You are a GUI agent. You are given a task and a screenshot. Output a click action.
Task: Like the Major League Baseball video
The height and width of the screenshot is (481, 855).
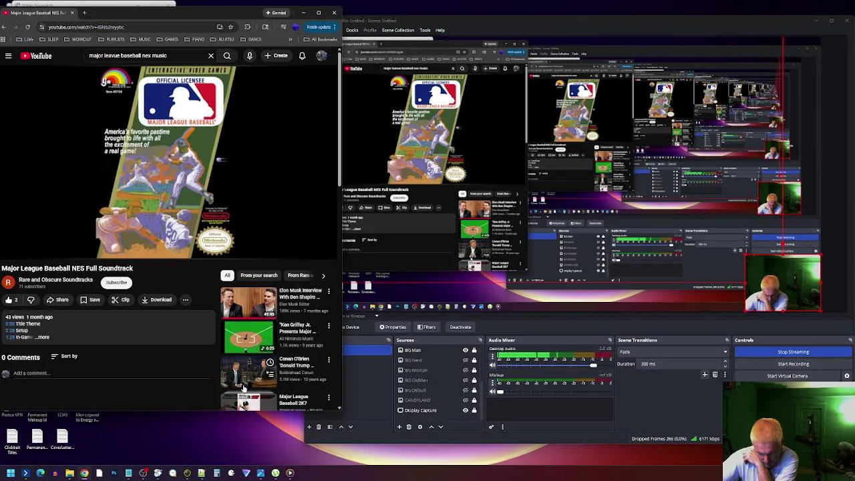[11, 300]
